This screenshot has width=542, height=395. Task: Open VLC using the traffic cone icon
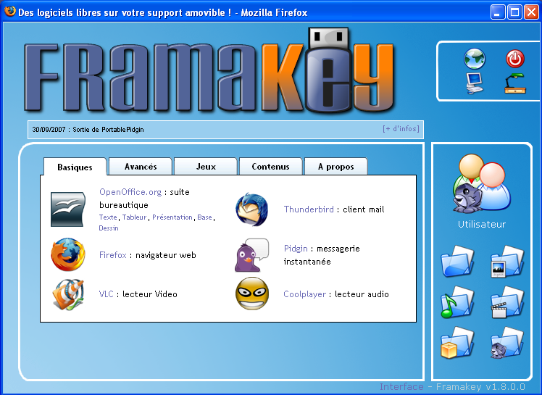tap(68, 294)
